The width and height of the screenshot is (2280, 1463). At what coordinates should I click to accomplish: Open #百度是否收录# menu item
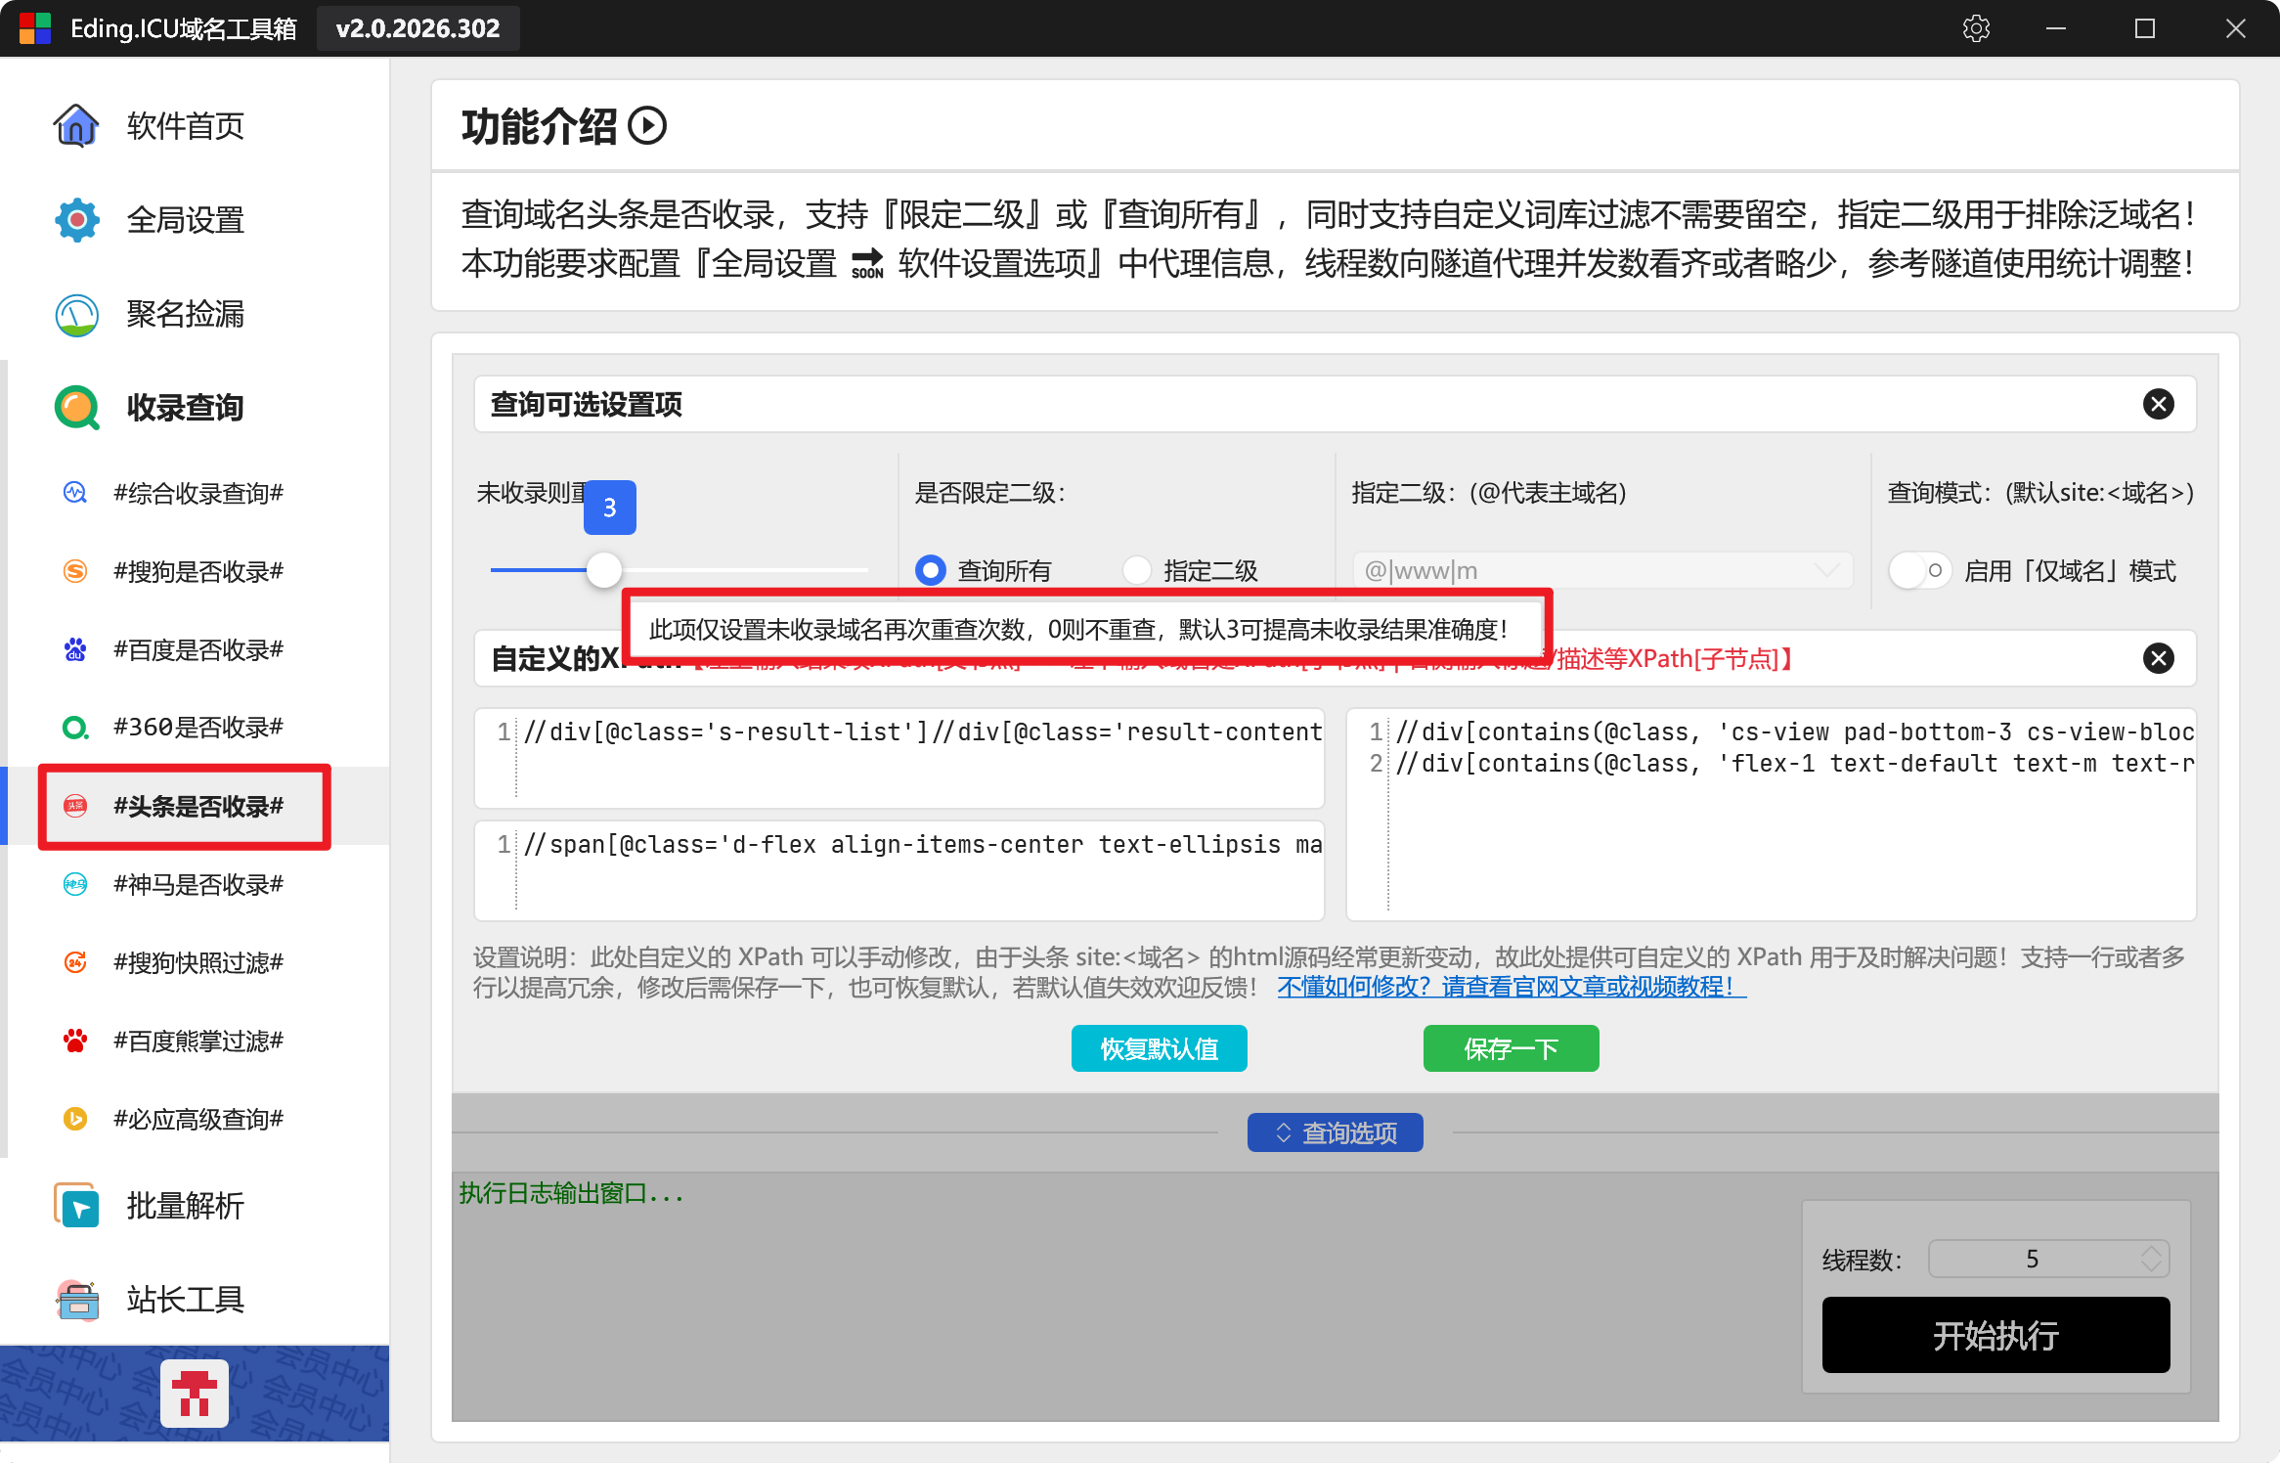coord(197,649)
